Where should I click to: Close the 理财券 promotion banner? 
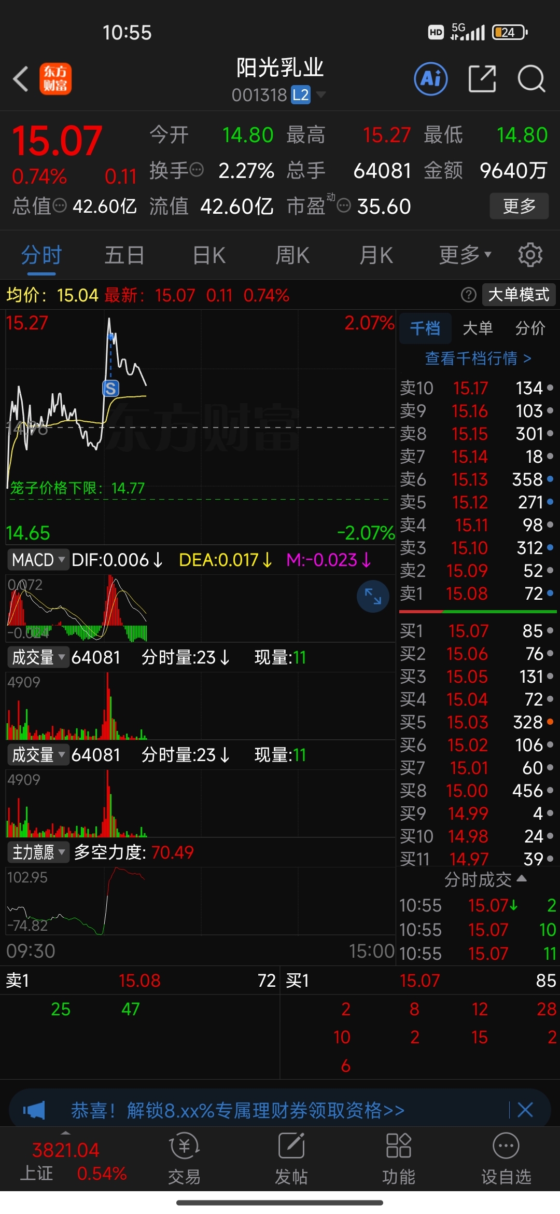click(525, 1110)
